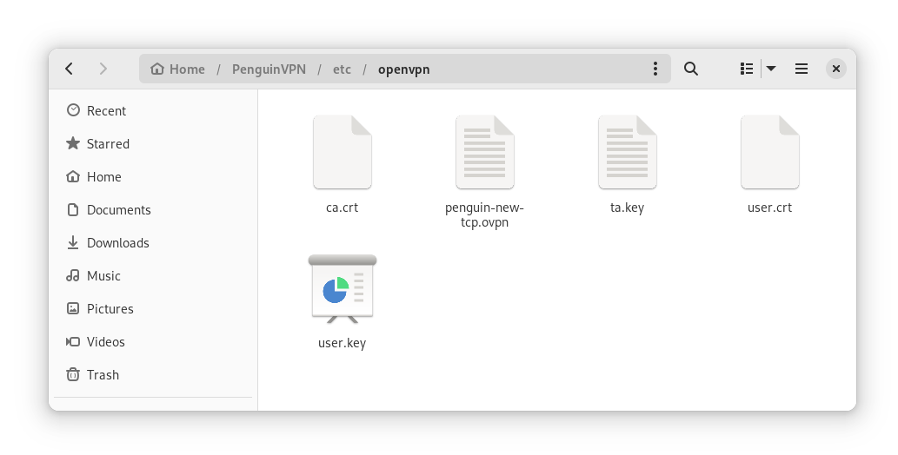This screenshot has height=455, width=898.
Task: Open the search magnifier icon
Action: [x=691, y=69]
